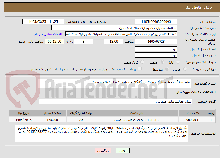Click the چاپ print button
220x158 pixels.
tap(123, 150)
